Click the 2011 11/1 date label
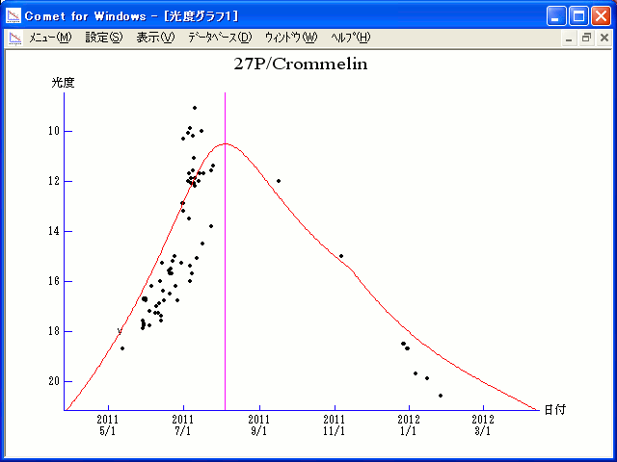617x462 pixels. pyautogui.click(x=335, y=425)
